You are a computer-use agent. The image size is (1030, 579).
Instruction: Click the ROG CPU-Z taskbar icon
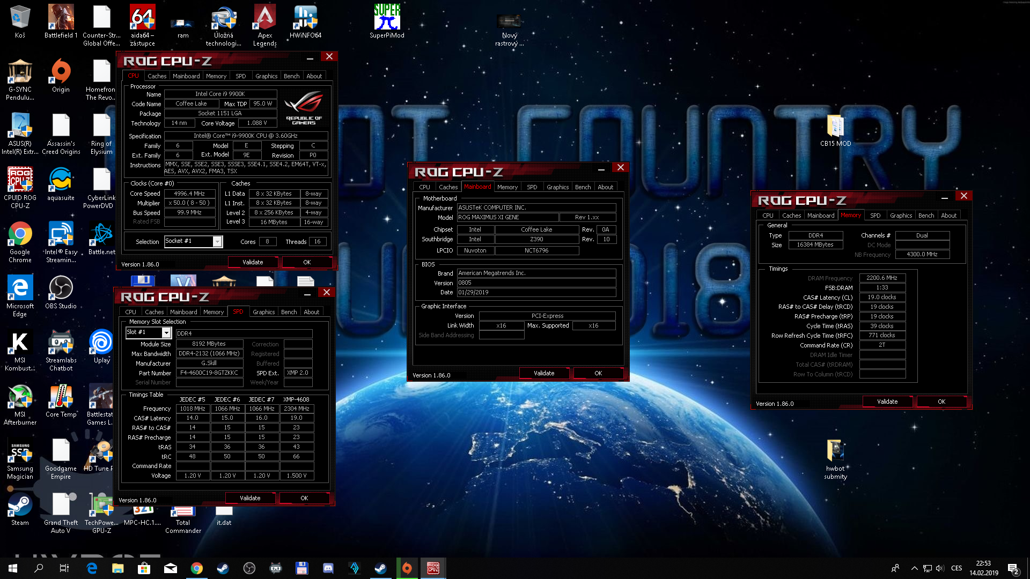tap(433, 568)
